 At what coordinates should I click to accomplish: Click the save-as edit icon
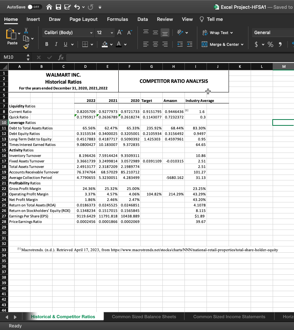click(x=68, y=7)
